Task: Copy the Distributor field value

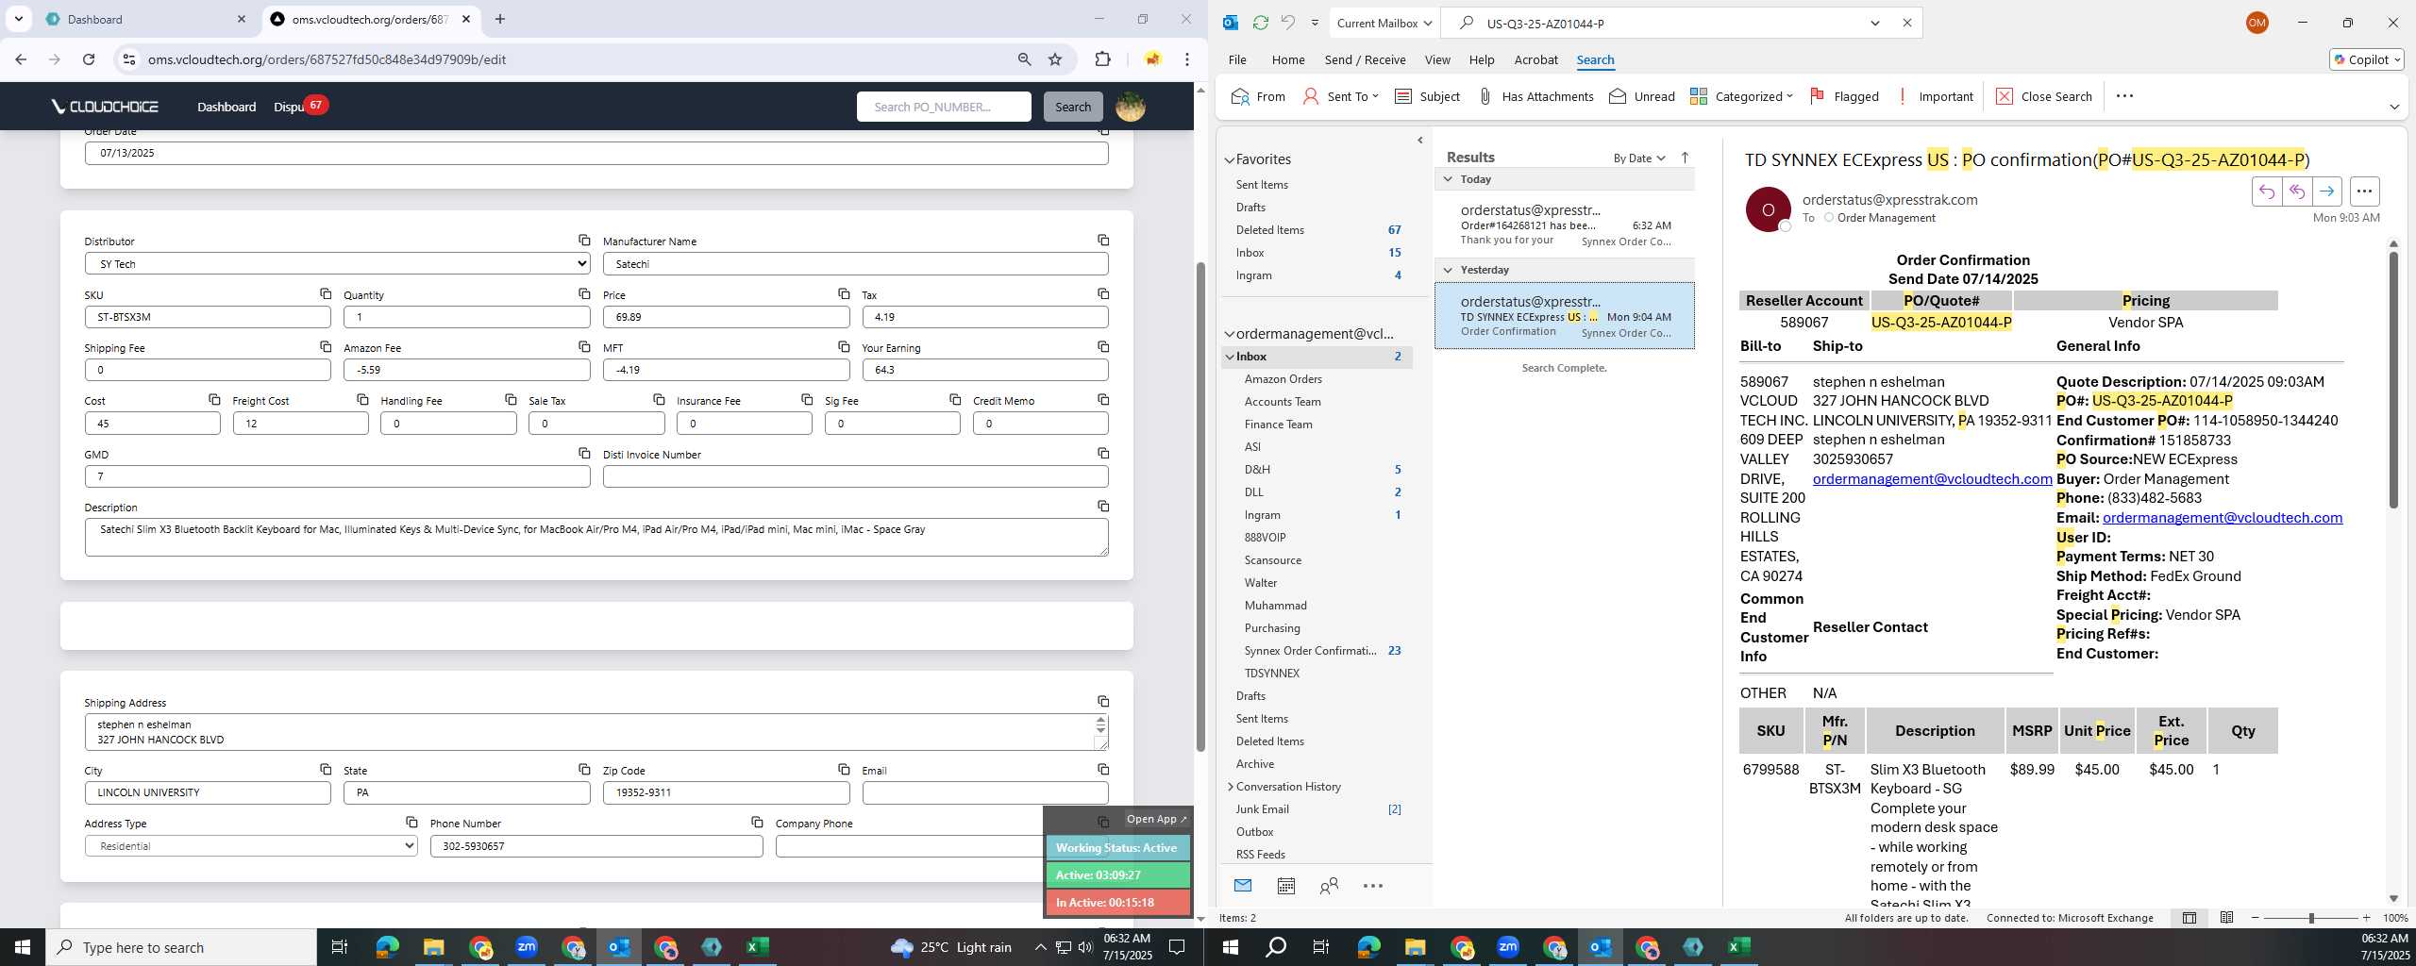Action: tap(584, 241)
